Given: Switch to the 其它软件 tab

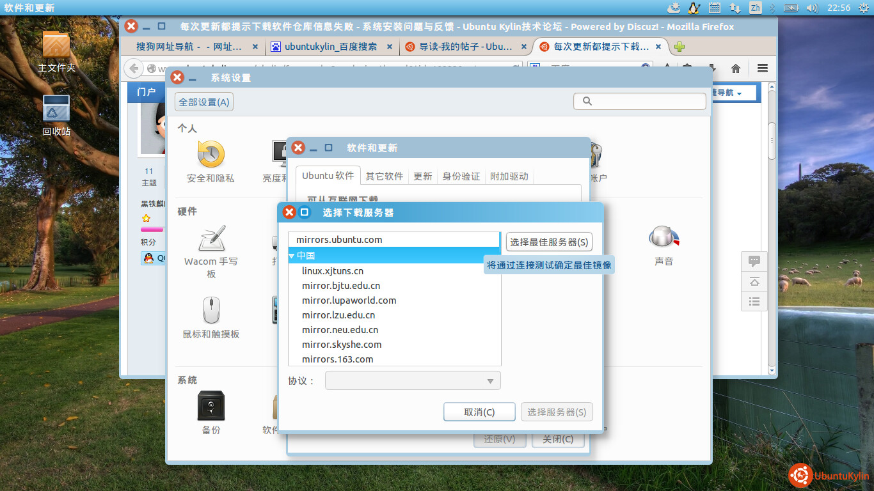Looking at the screenshot, I should pyautogui.click(x=385, y=176).
